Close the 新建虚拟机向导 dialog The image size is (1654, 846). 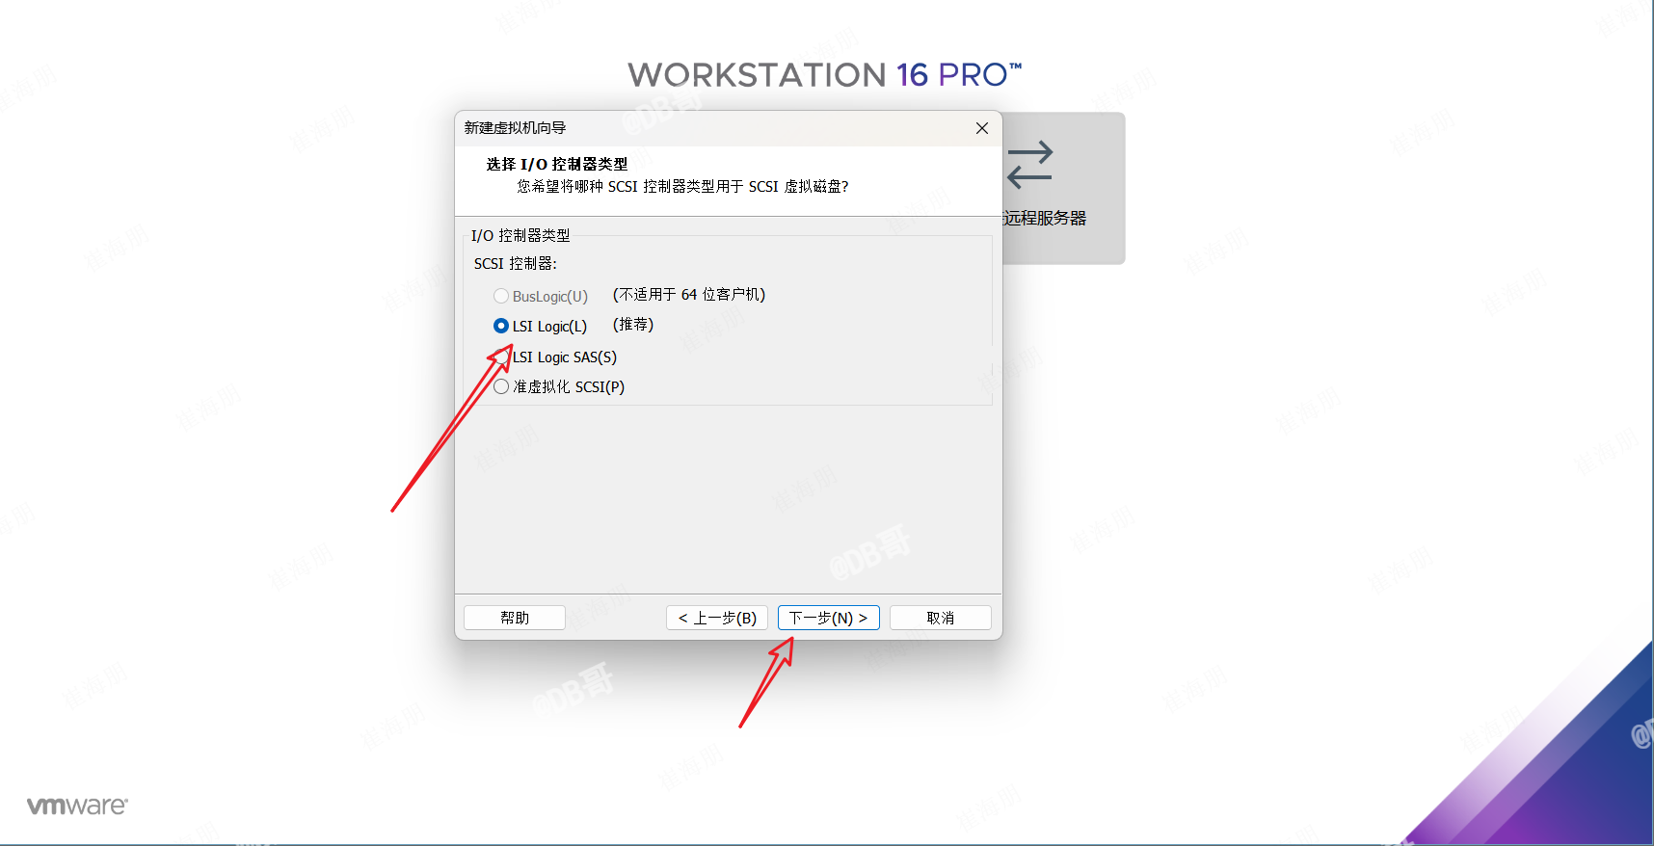(982, 128)
